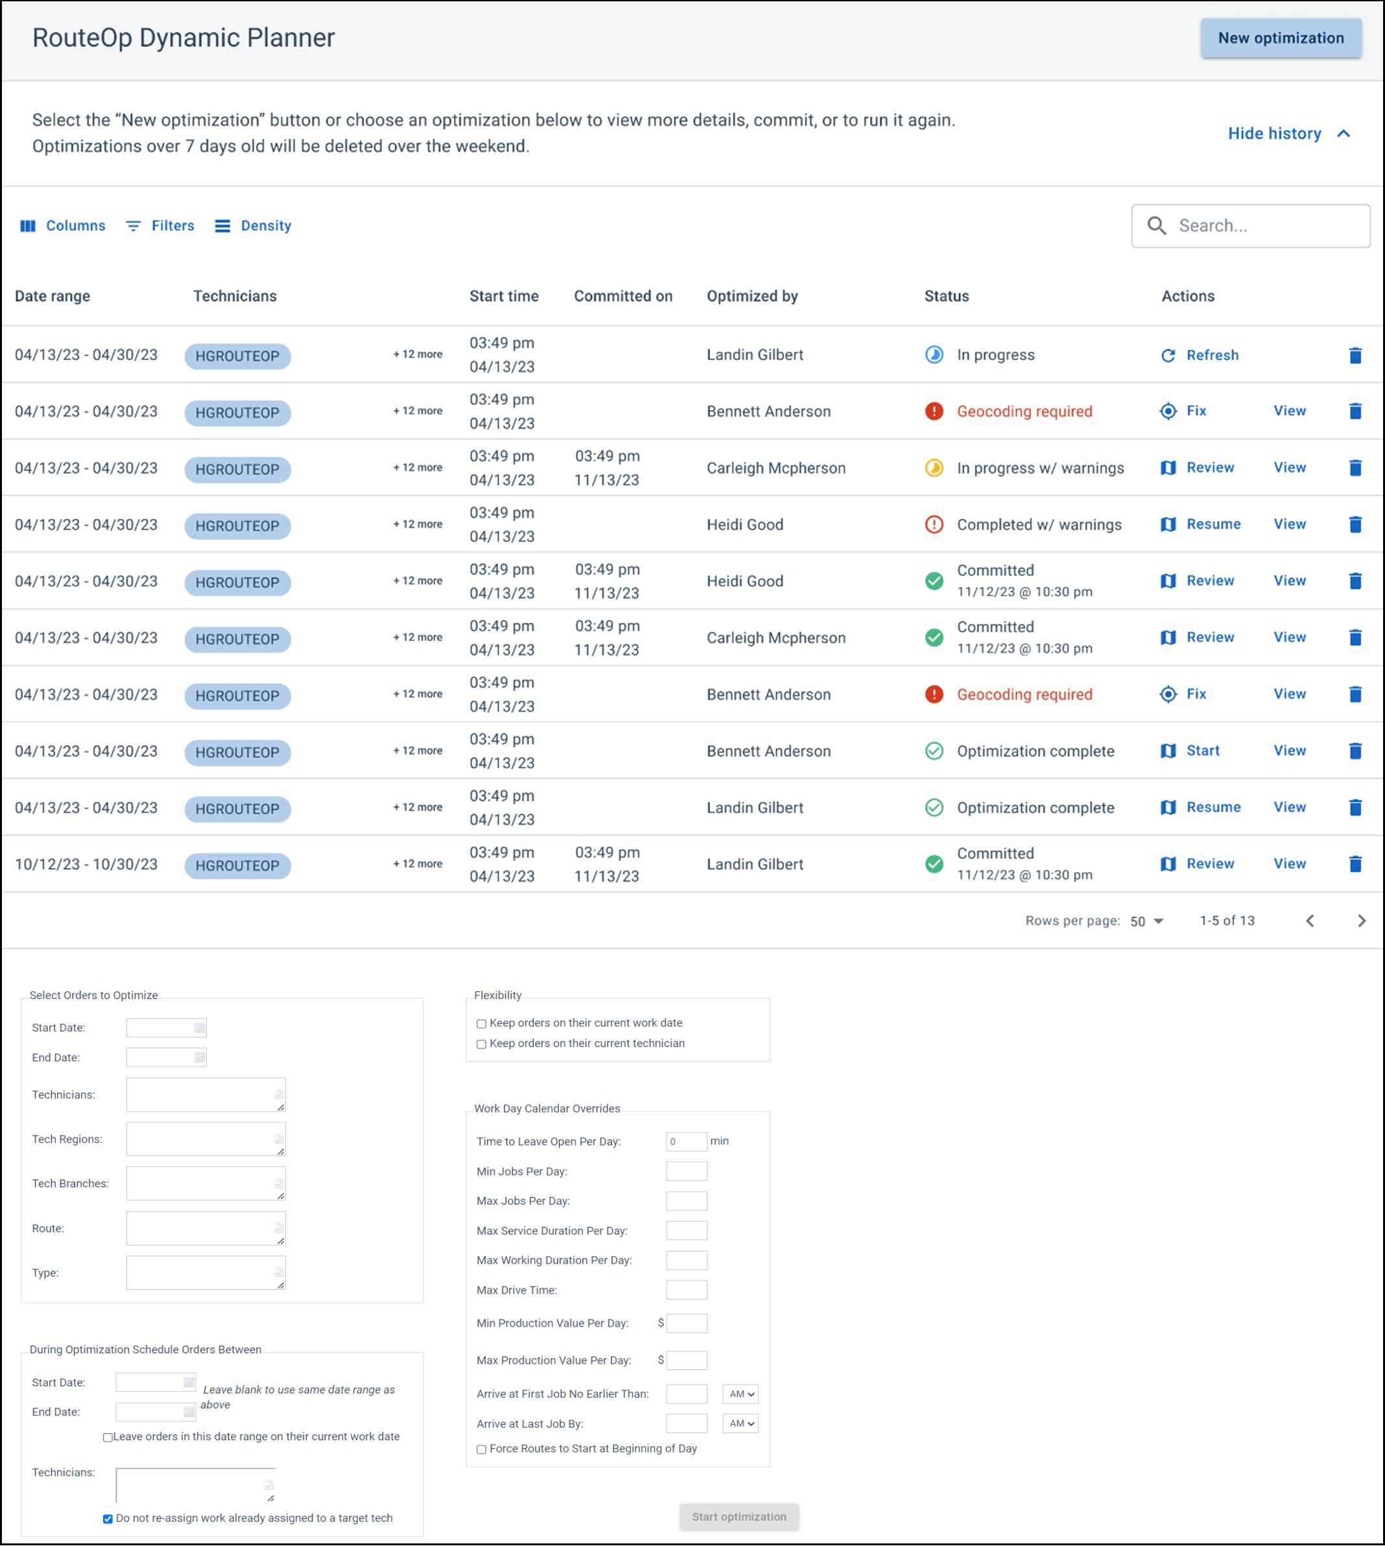Check Force Routes to Start at Beginning of Day
Screen dimensions: 1385x1546
click(x=481, y=1449)
